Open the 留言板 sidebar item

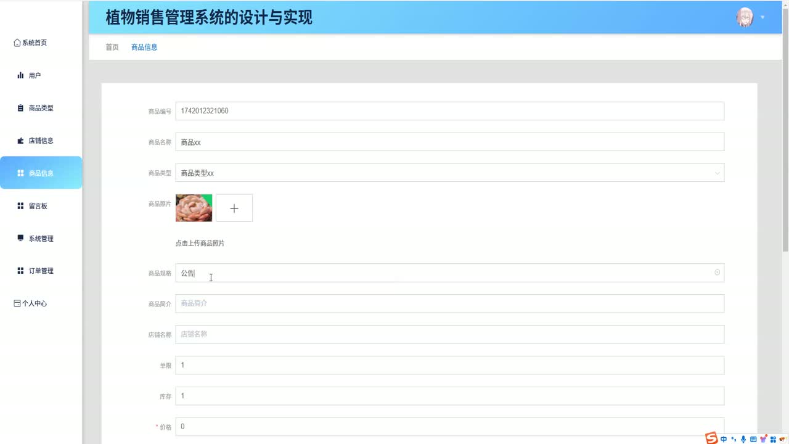41,206
